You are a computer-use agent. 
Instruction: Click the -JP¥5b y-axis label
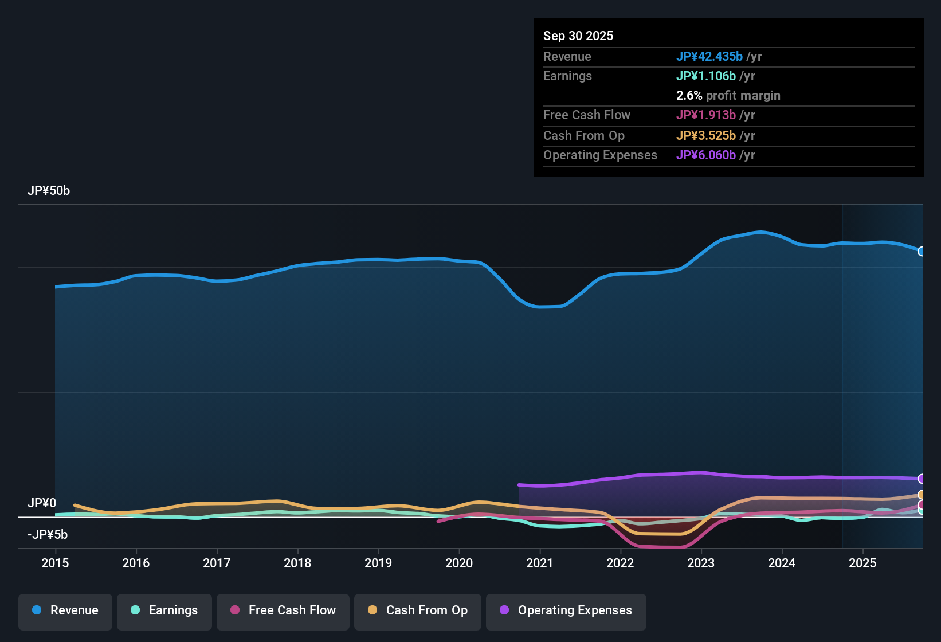pos(48,535)
